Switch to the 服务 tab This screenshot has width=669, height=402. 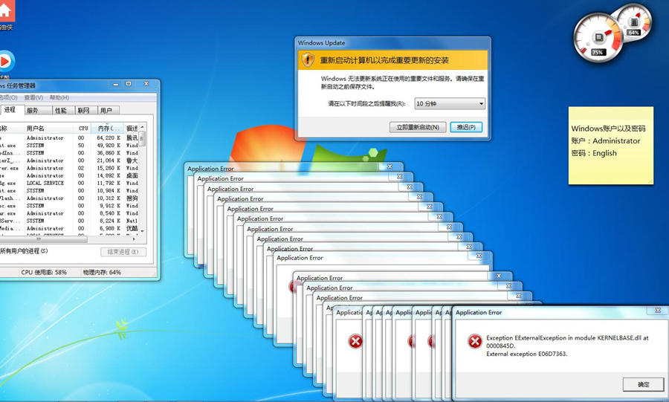pos(33,110)
